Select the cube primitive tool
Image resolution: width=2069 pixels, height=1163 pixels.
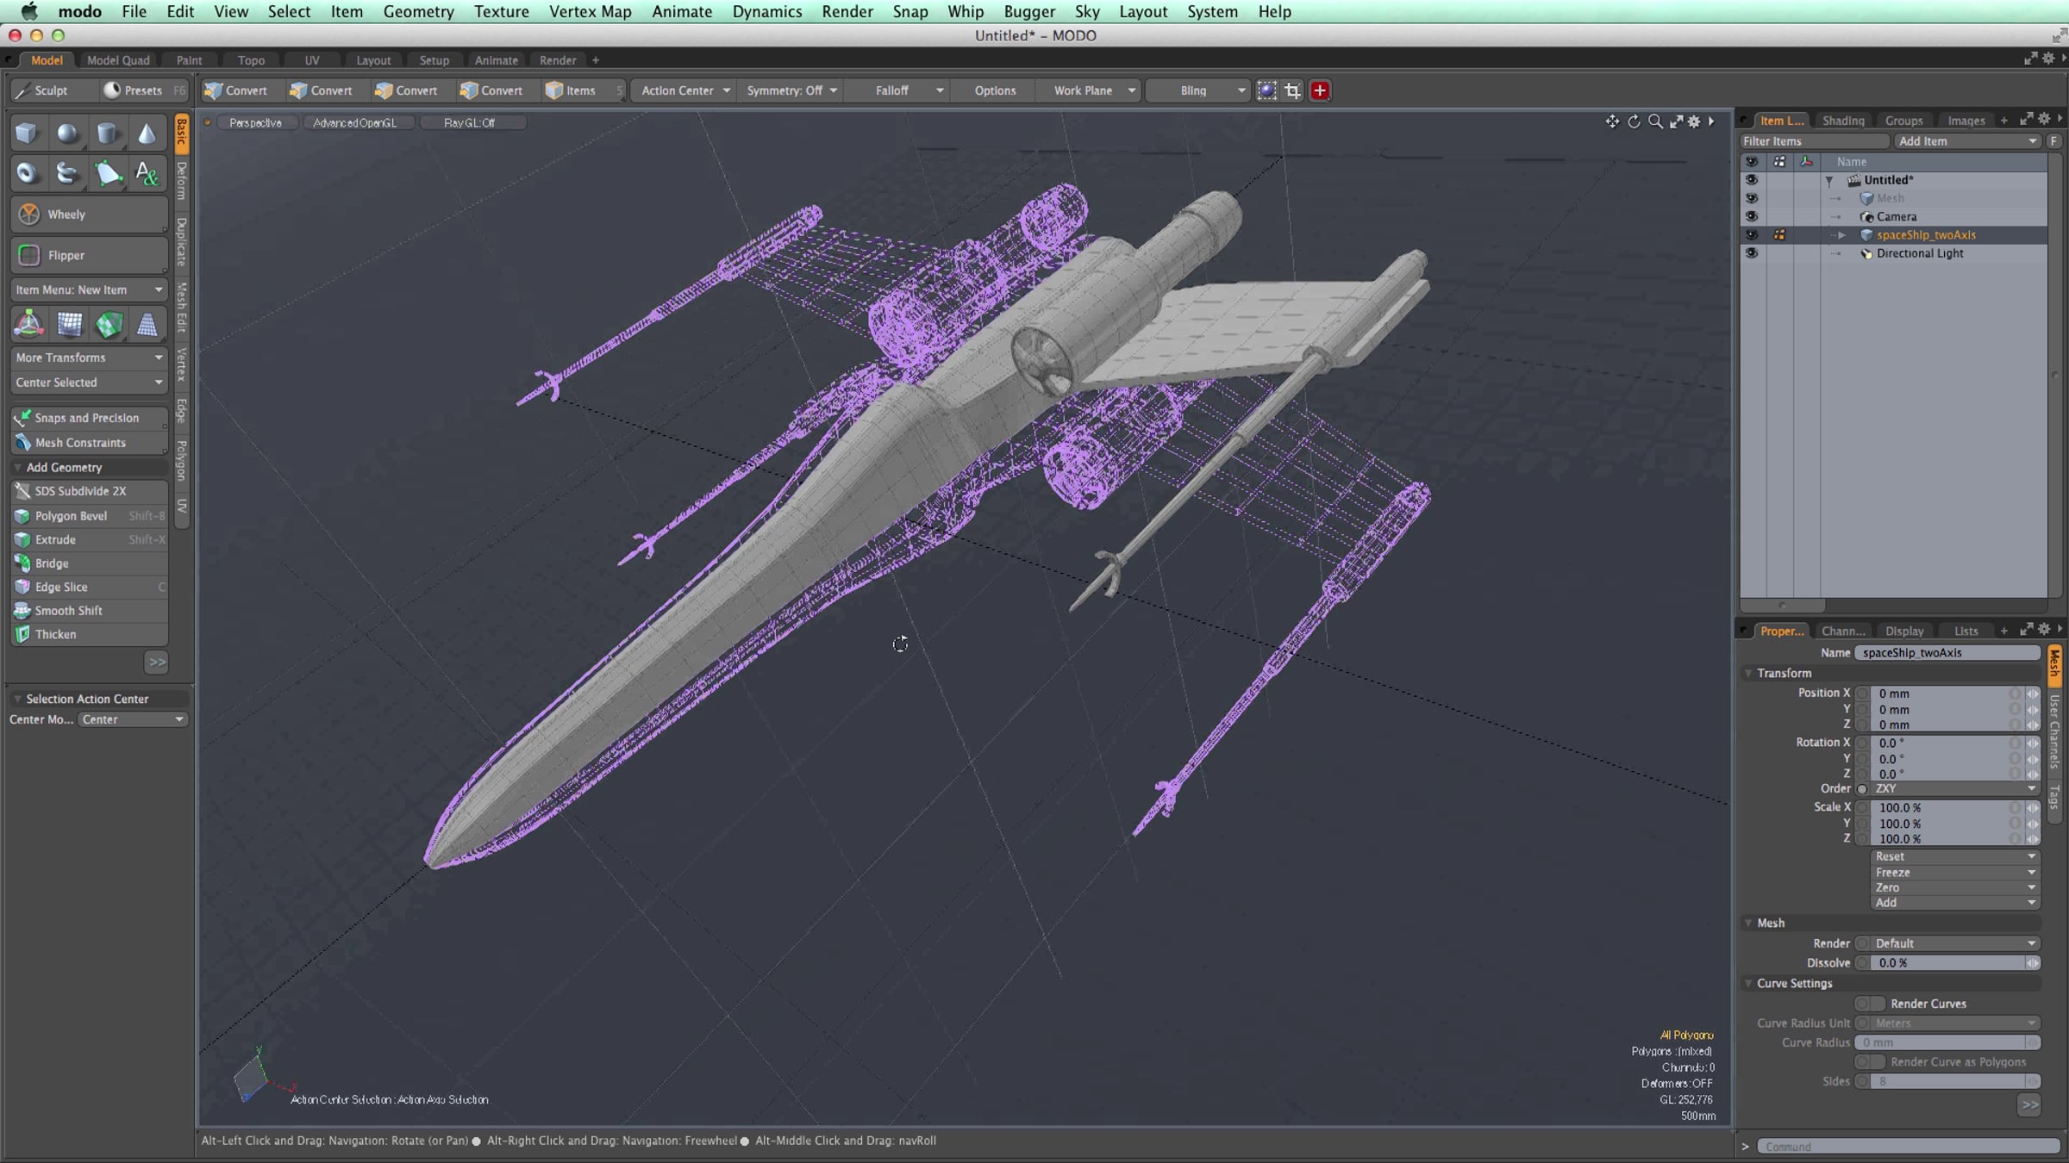click(x=27, y=134)
